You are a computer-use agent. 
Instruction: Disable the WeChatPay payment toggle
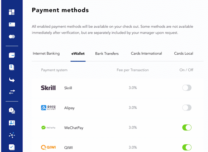187,128
